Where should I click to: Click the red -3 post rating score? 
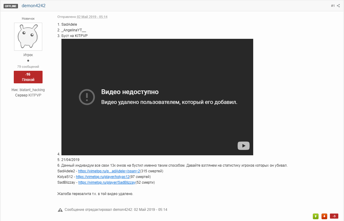pos(334,216)
